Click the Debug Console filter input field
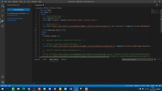162x91 pixels. point(137,60)
